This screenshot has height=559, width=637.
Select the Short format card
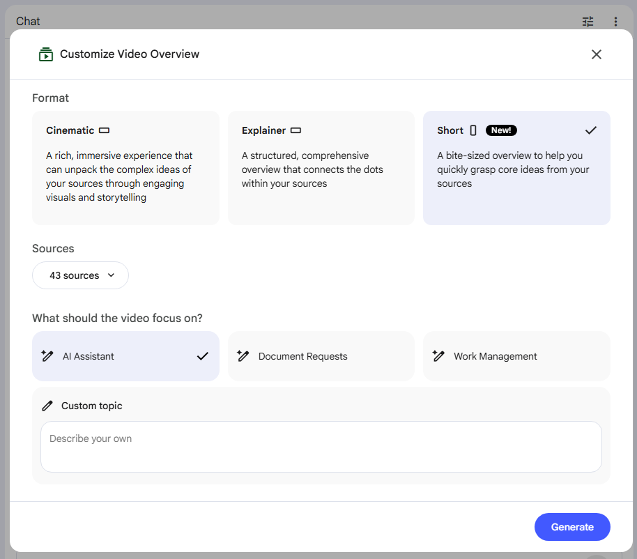(x=516, y=168)
